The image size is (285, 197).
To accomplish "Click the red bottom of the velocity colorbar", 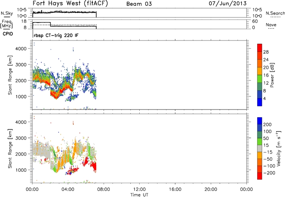I will tap(260, 176).
